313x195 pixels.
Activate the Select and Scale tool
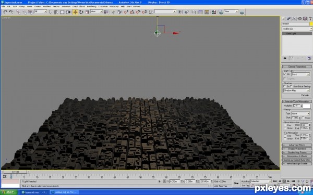point(87,12)
